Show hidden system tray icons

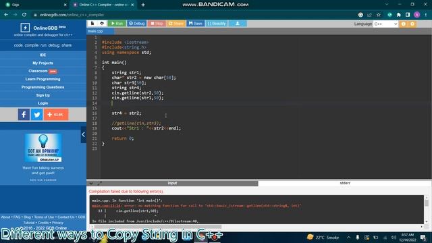348,237
